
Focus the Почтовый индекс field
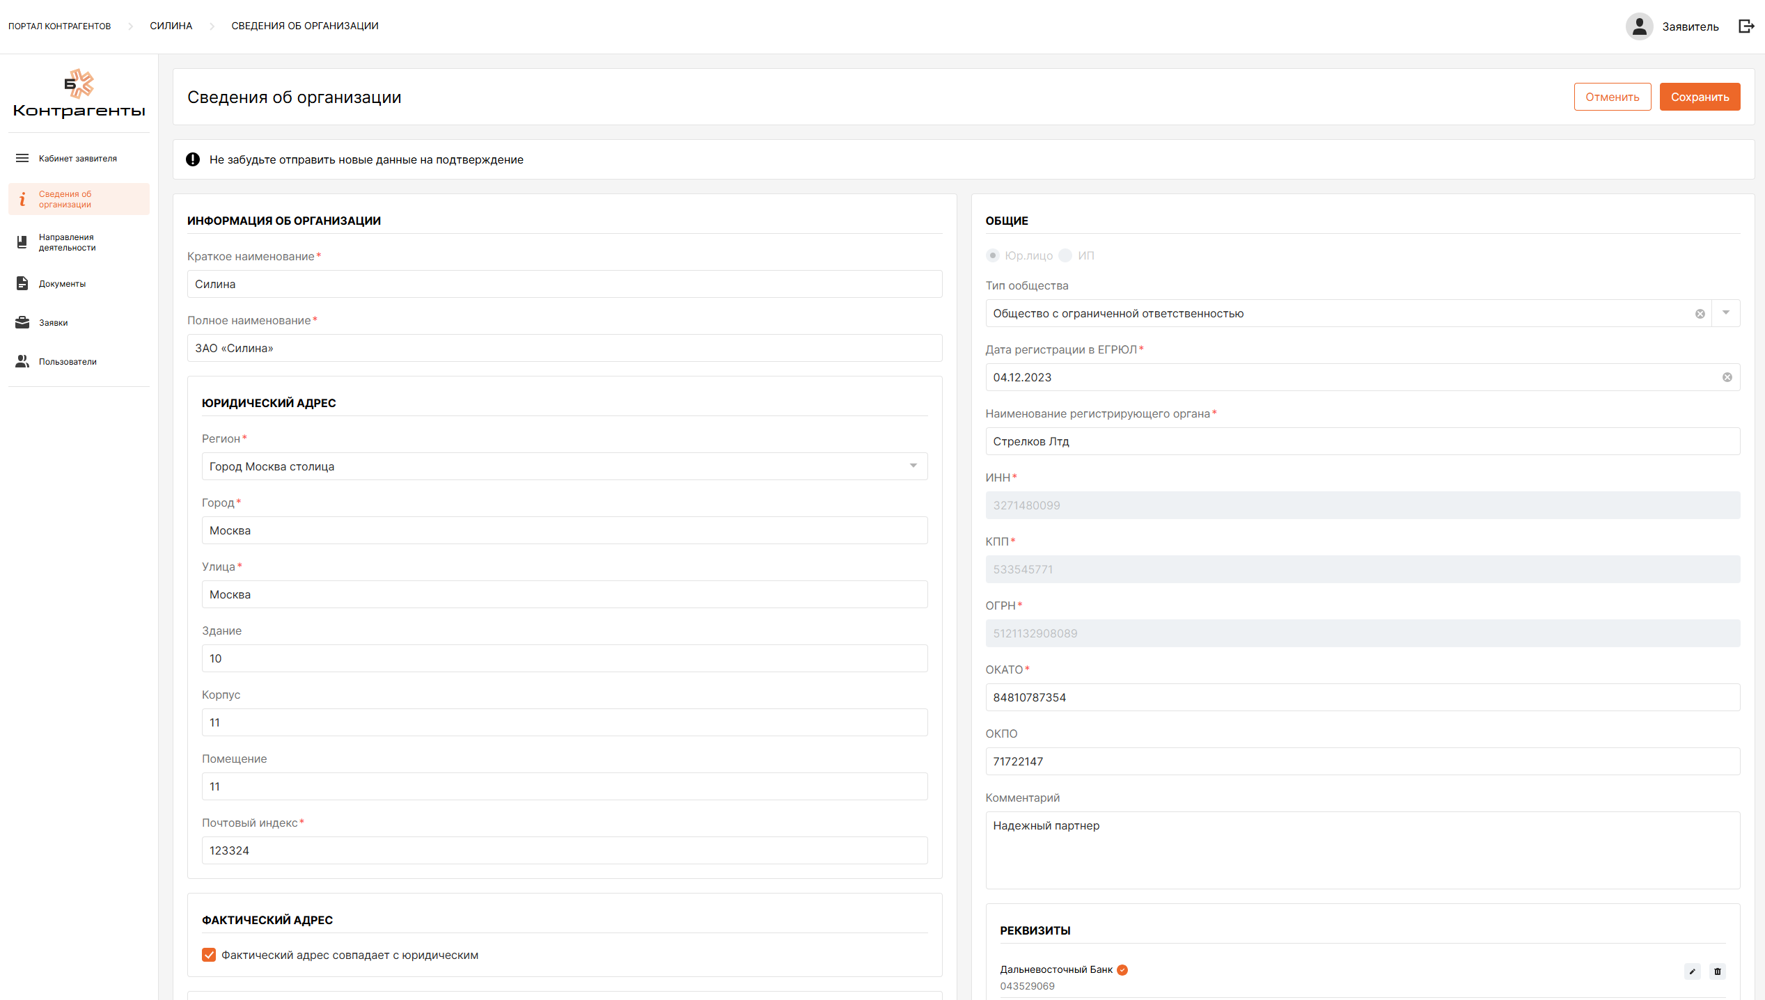(564, 850)
